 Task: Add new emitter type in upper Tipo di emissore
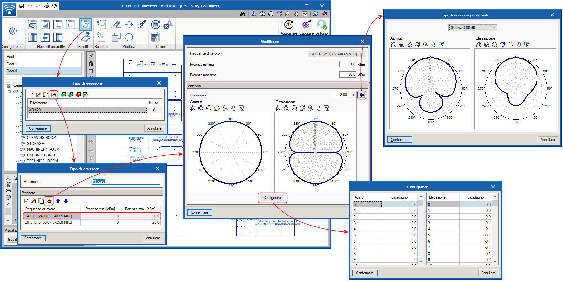[x=31, y=95]
